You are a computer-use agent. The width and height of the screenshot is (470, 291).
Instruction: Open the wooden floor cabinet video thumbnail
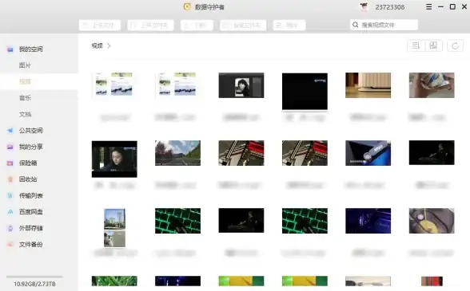point(368,85)
